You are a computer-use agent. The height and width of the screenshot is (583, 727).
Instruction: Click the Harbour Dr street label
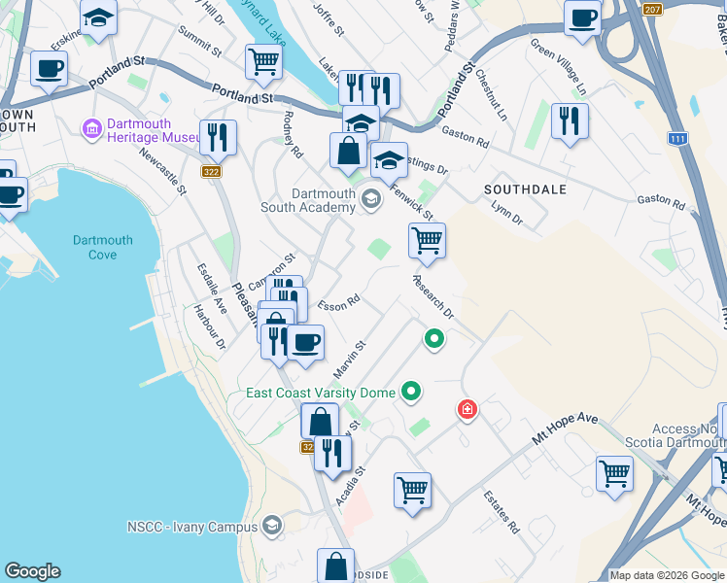(210, 326)
